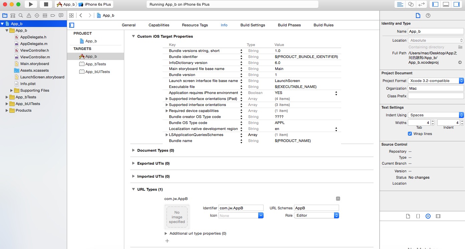Show the Assistant editor
Screen dimensions: 465x249
click(x=411, y=4)
